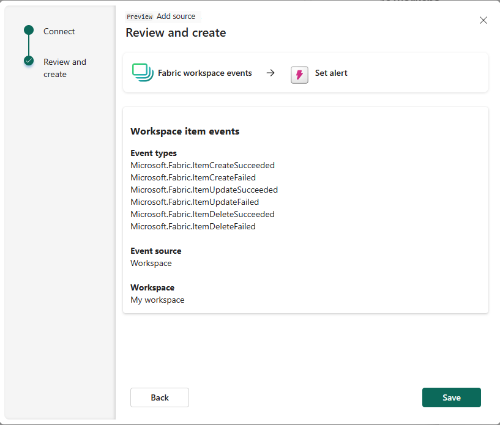Click the Fabric workspace events label

205,73
